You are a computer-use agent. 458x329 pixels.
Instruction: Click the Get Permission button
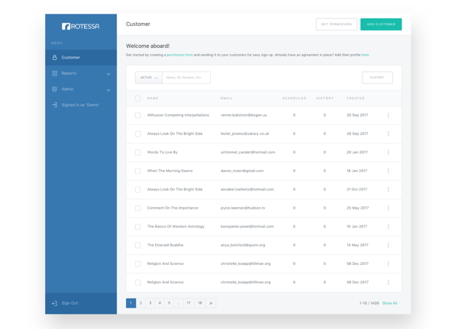click(x=337, y=24)
